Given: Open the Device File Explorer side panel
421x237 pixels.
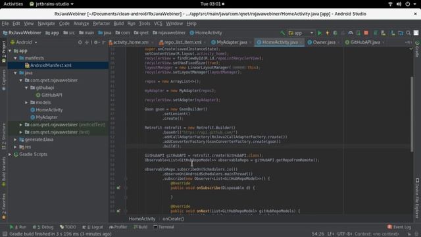Looking at the screenshot, I should point(417,198).
